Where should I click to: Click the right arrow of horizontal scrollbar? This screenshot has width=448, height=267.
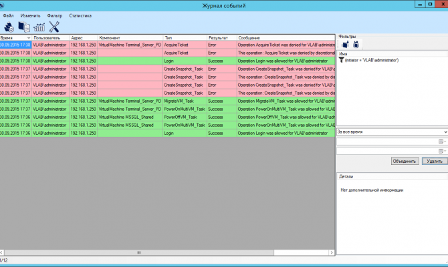pos(332,252)
